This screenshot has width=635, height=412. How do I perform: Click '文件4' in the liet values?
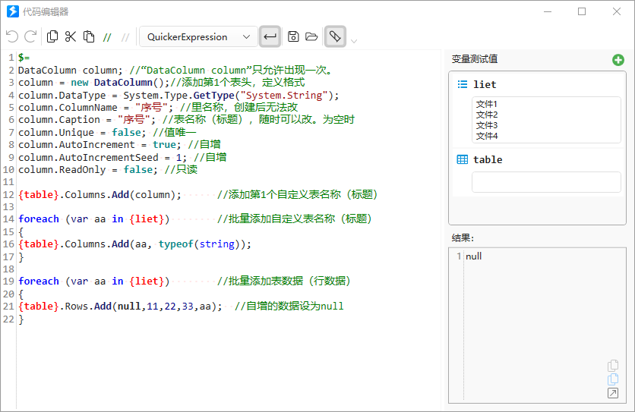point(487,136)
